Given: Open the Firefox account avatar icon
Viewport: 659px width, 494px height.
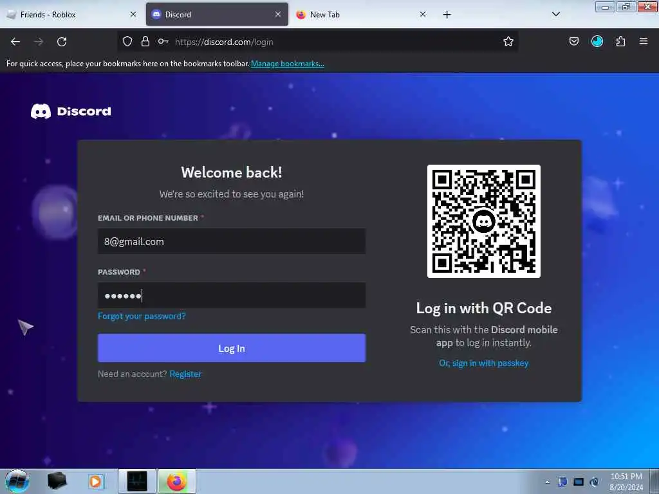Looking at the screenshot, I should (x=597, y=42).
